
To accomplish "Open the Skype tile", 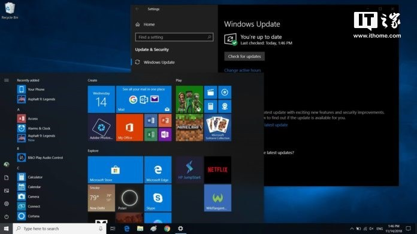I will 158,198.
